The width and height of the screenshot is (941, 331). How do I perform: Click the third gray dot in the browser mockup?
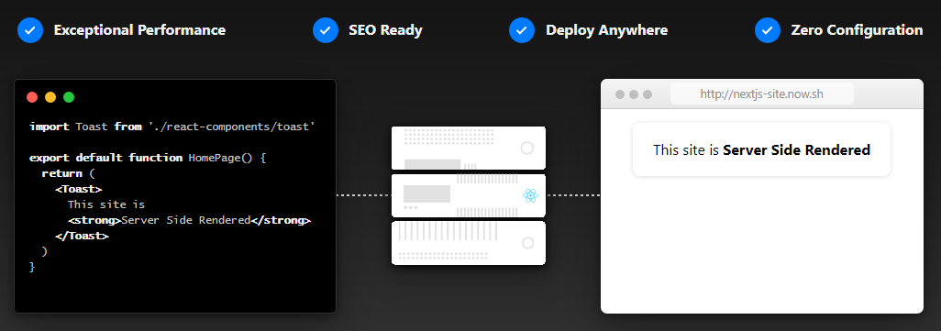click(648, 94)
